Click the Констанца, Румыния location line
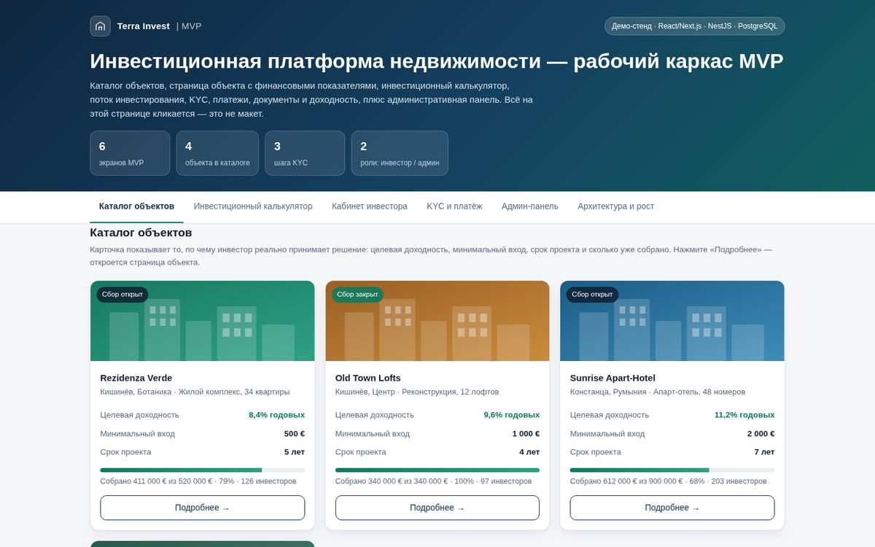This screenshot has height=547, width=875. [657, 392]
